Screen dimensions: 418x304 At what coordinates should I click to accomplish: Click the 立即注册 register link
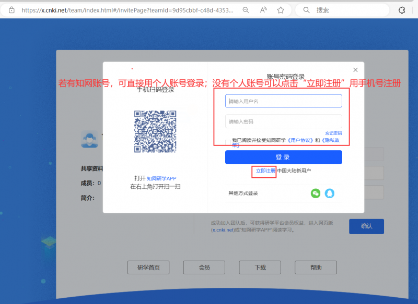(x=264, y=171)
